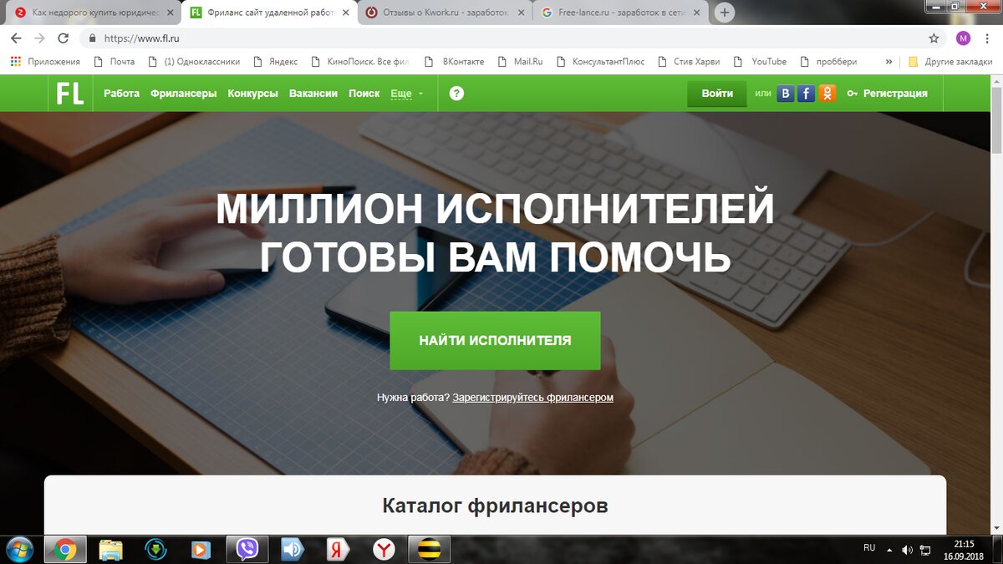The height and width of the screenshot is (564, 1003).
Task: Click the Каталог фрилансеров heading
Action: coord(495,506)
